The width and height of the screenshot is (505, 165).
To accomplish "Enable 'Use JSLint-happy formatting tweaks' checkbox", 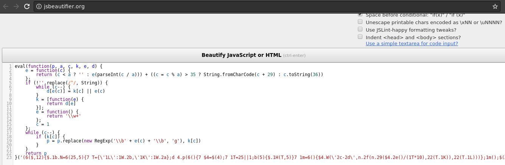I will click(360, 29).
